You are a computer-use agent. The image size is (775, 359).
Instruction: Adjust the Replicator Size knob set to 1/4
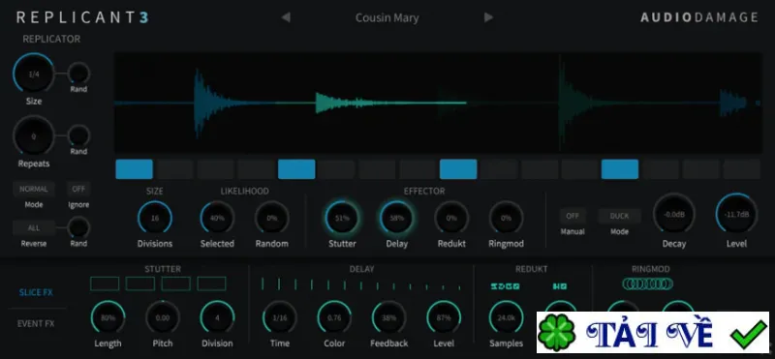(x=34, y=74)
